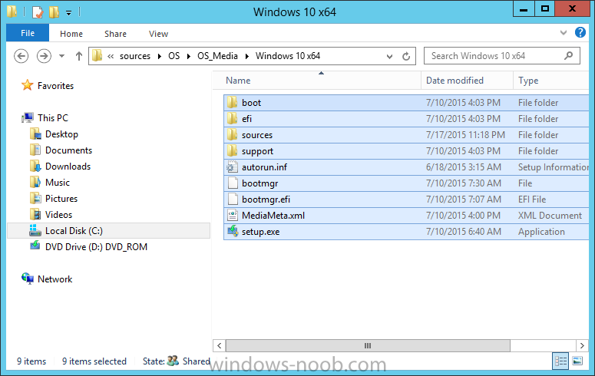The image size is (595, 376).
Task: Select Network in navigation pane
Action: pos(55,279)
